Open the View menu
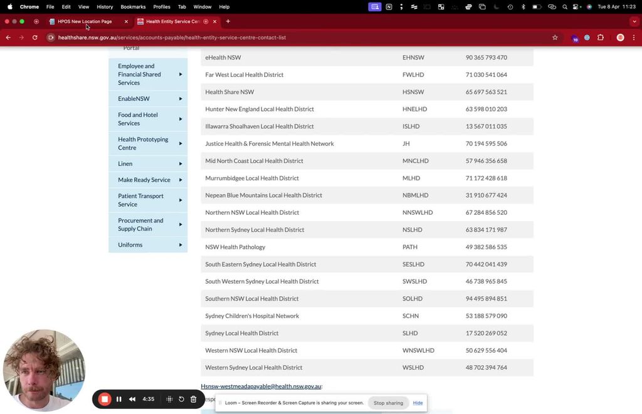 click(x=83, y=6)
